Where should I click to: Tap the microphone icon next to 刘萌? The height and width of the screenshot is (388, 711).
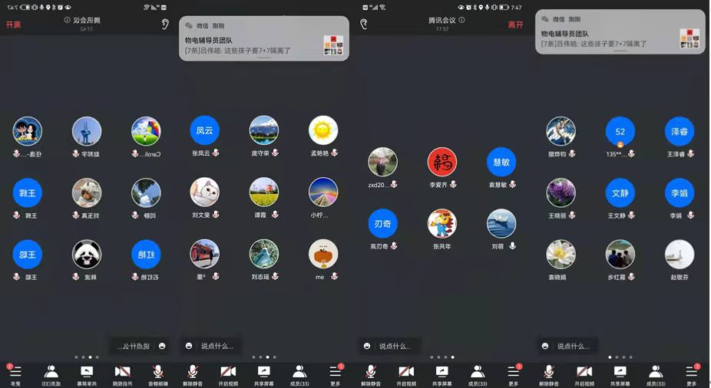(x=512, y=246)
